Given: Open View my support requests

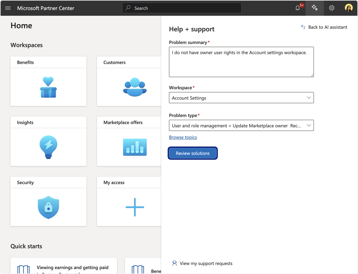Looking at the screenshot, I should point(206,263).
